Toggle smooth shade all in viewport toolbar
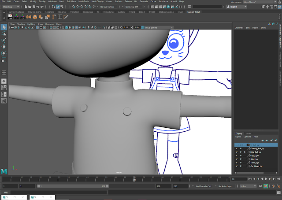The image size is (282, 200). click(x=67, y=27)
